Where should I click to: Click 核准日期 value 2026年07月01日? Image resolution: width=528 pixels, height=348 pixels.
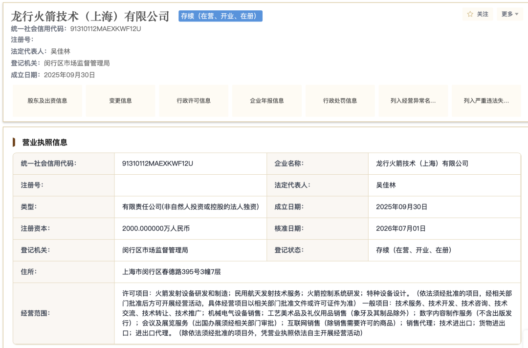coord(401,228)
